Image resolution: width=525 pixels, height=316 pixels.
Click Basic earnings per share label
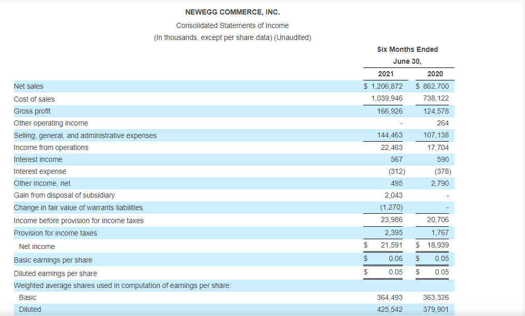tap(53, 260)
